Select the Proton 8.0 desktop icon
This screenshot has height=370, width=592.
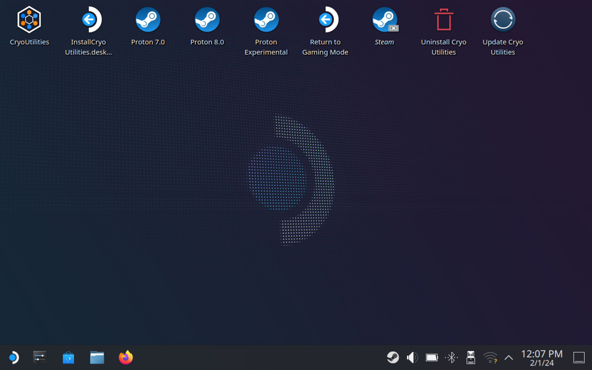pos(207,20)
